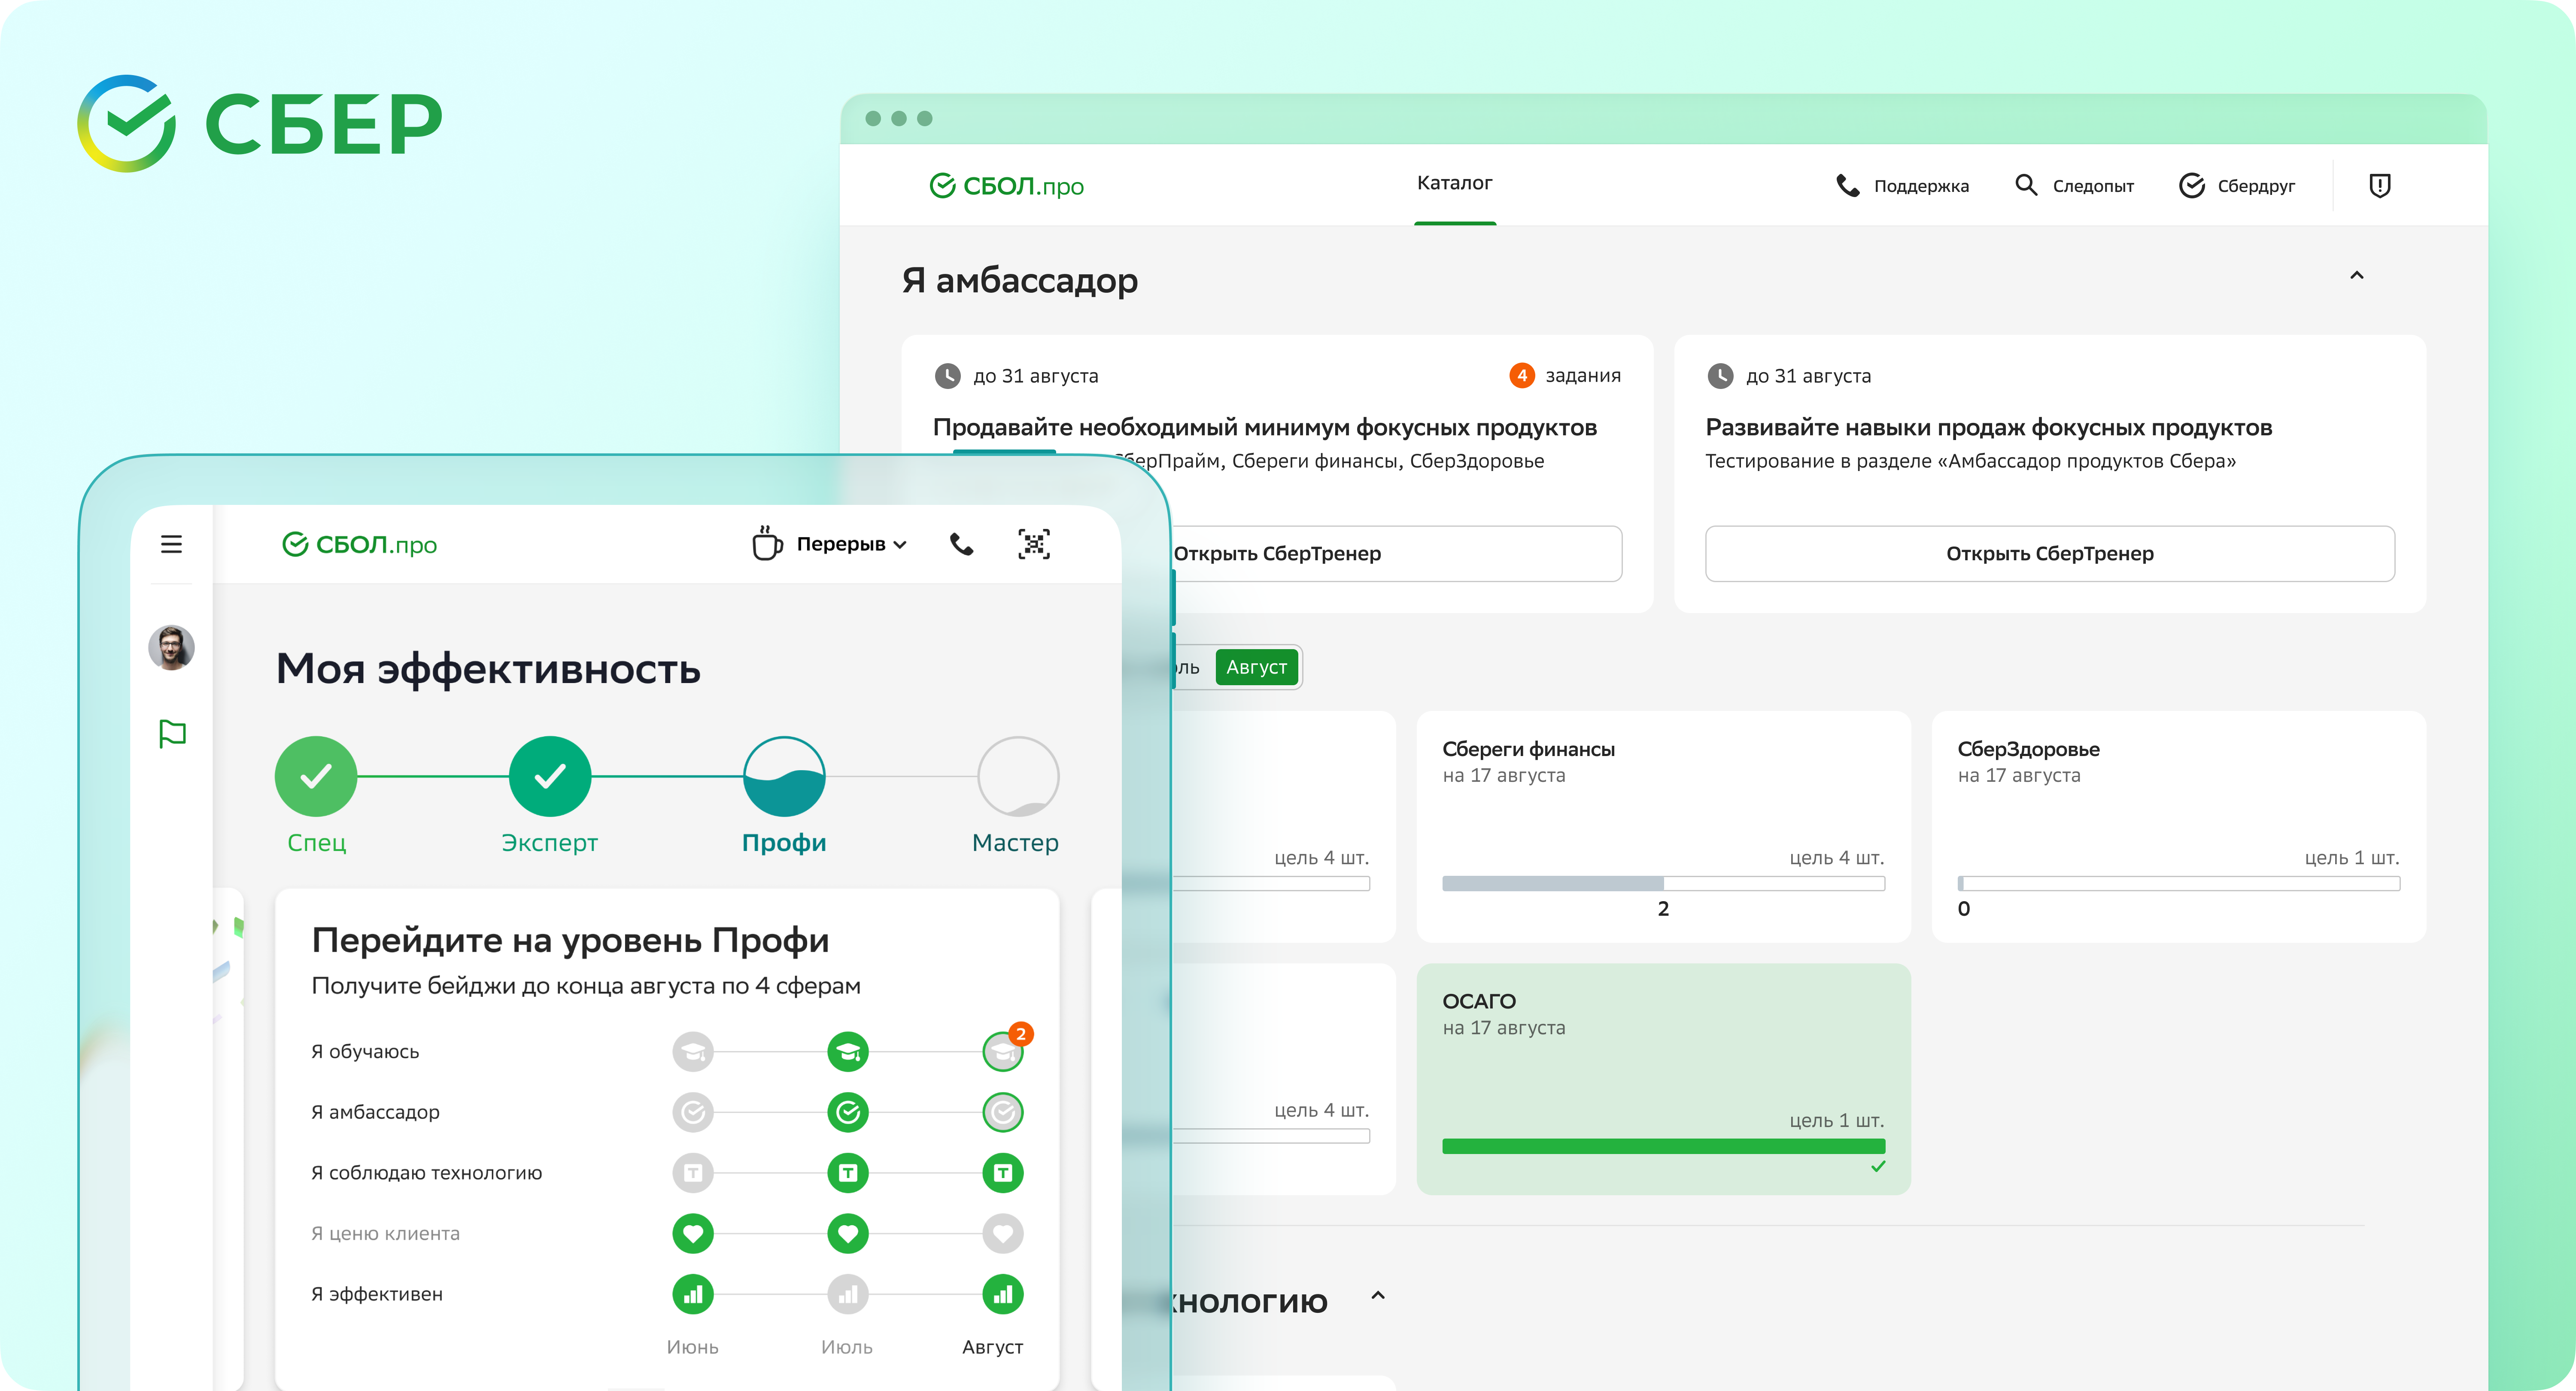Image resolution: width=2576 pixels, height=1391 pixels.
Task: Collapse the Я амбассадор section
Action: (2356, 276)
